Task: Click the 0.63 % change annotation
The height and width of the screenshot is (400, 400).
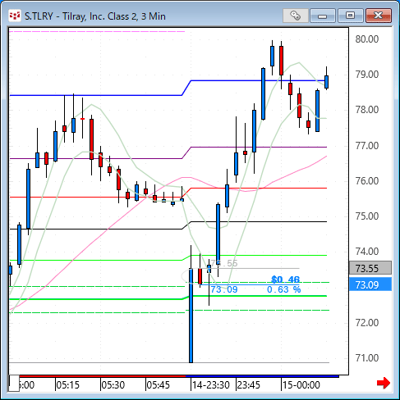Action: point(284,289)
